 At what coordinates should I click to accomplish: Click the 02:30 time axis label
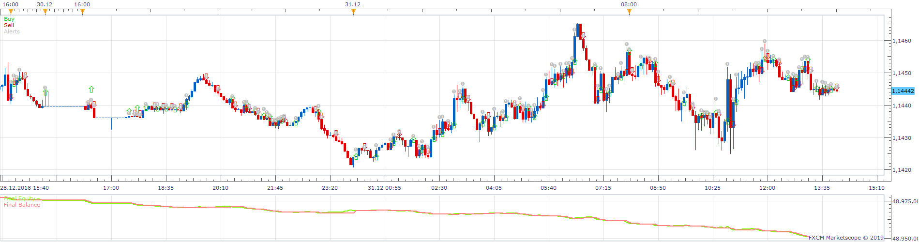tap(439, 188)
